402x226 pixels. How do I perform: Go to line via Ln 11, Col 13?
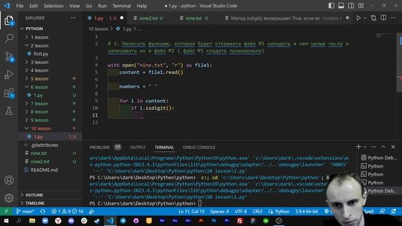click(191, 212)
